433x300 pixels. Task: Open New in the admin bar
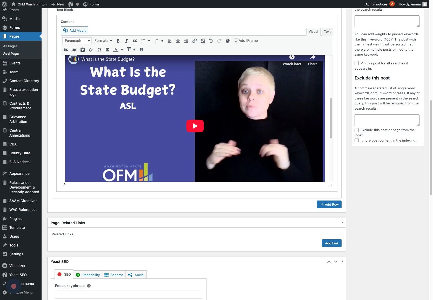58,4
